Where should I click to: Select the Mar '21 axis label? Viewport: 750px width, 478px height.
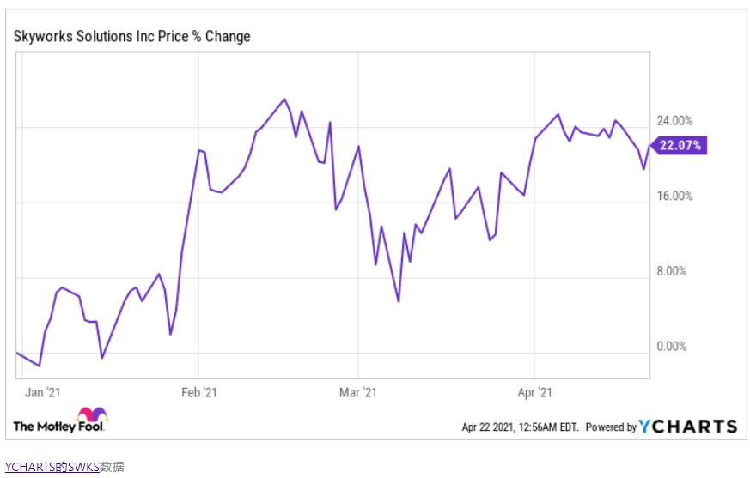click(357, 392)
